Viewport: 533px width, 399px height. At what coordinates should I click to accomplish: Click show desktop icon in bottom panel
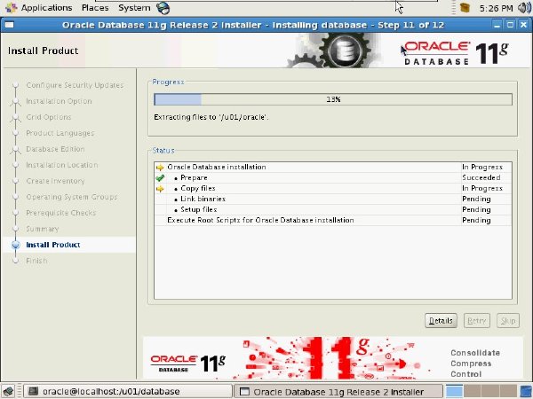pos(8,391)
